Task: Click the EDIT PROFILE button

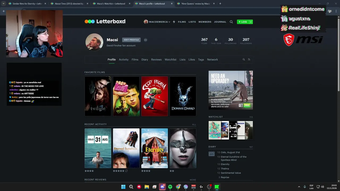Action: pyautogui.click(x=131, y=40)
